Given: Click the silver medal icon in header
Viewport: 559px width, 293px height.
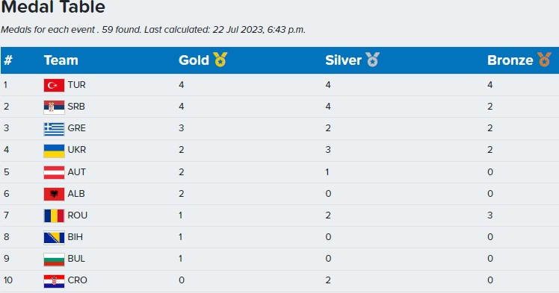Looking at the screenshot, I should coord(373,60).
